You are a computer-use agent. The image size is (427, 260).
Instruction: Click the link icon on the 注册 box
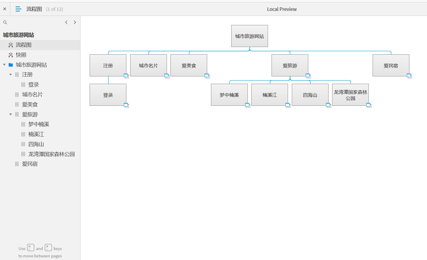[x=126, y=76]
